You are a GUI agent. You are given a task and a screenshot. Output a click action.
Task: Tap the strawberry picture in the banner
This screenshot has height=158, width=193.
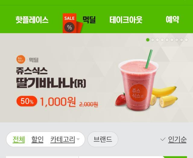tap(121, 100)
